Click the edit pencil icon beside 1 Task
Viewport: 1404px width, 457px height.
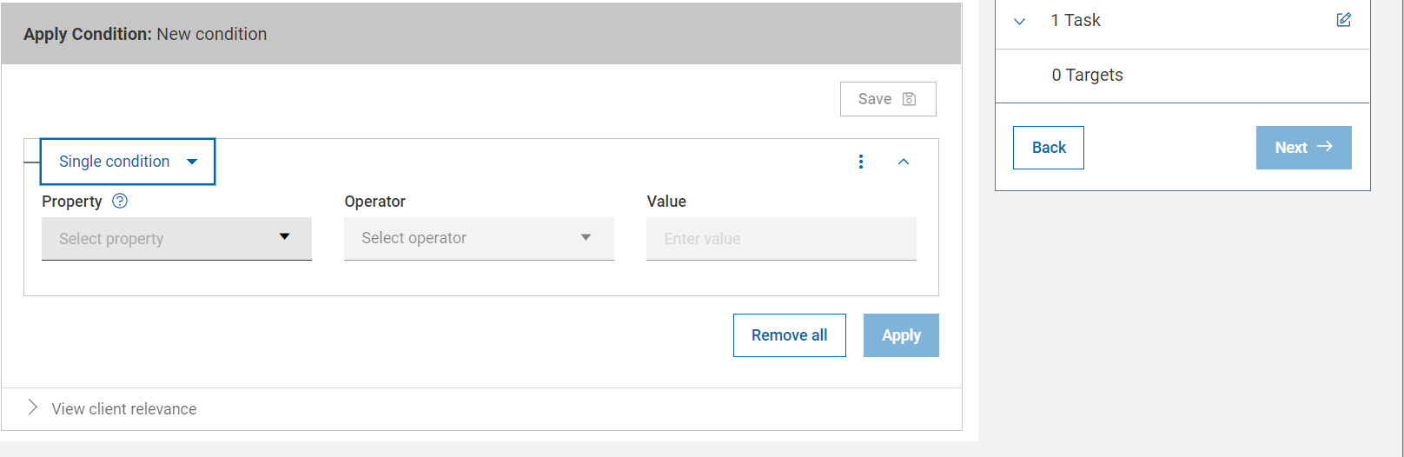pyautogui.click(x=1343, y=20)
